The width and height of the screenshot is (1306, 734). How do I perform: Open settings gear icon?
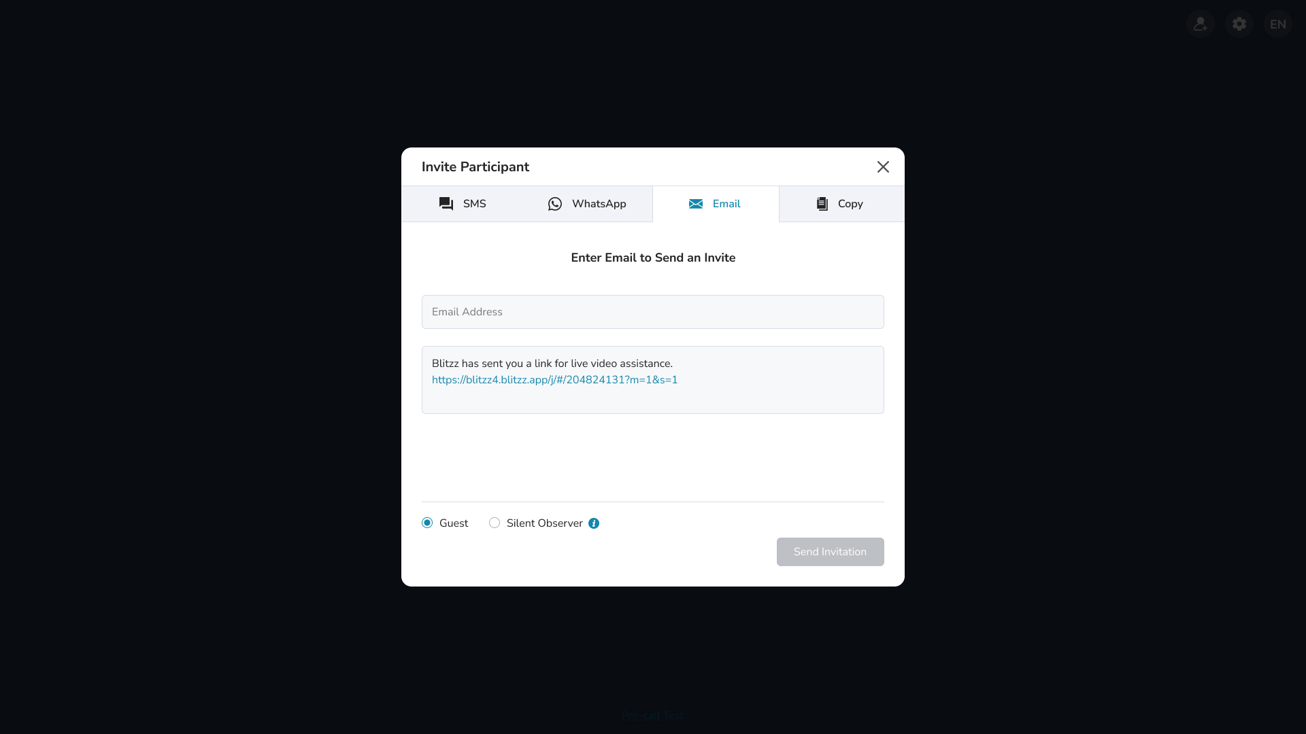tap(1239, 24)
